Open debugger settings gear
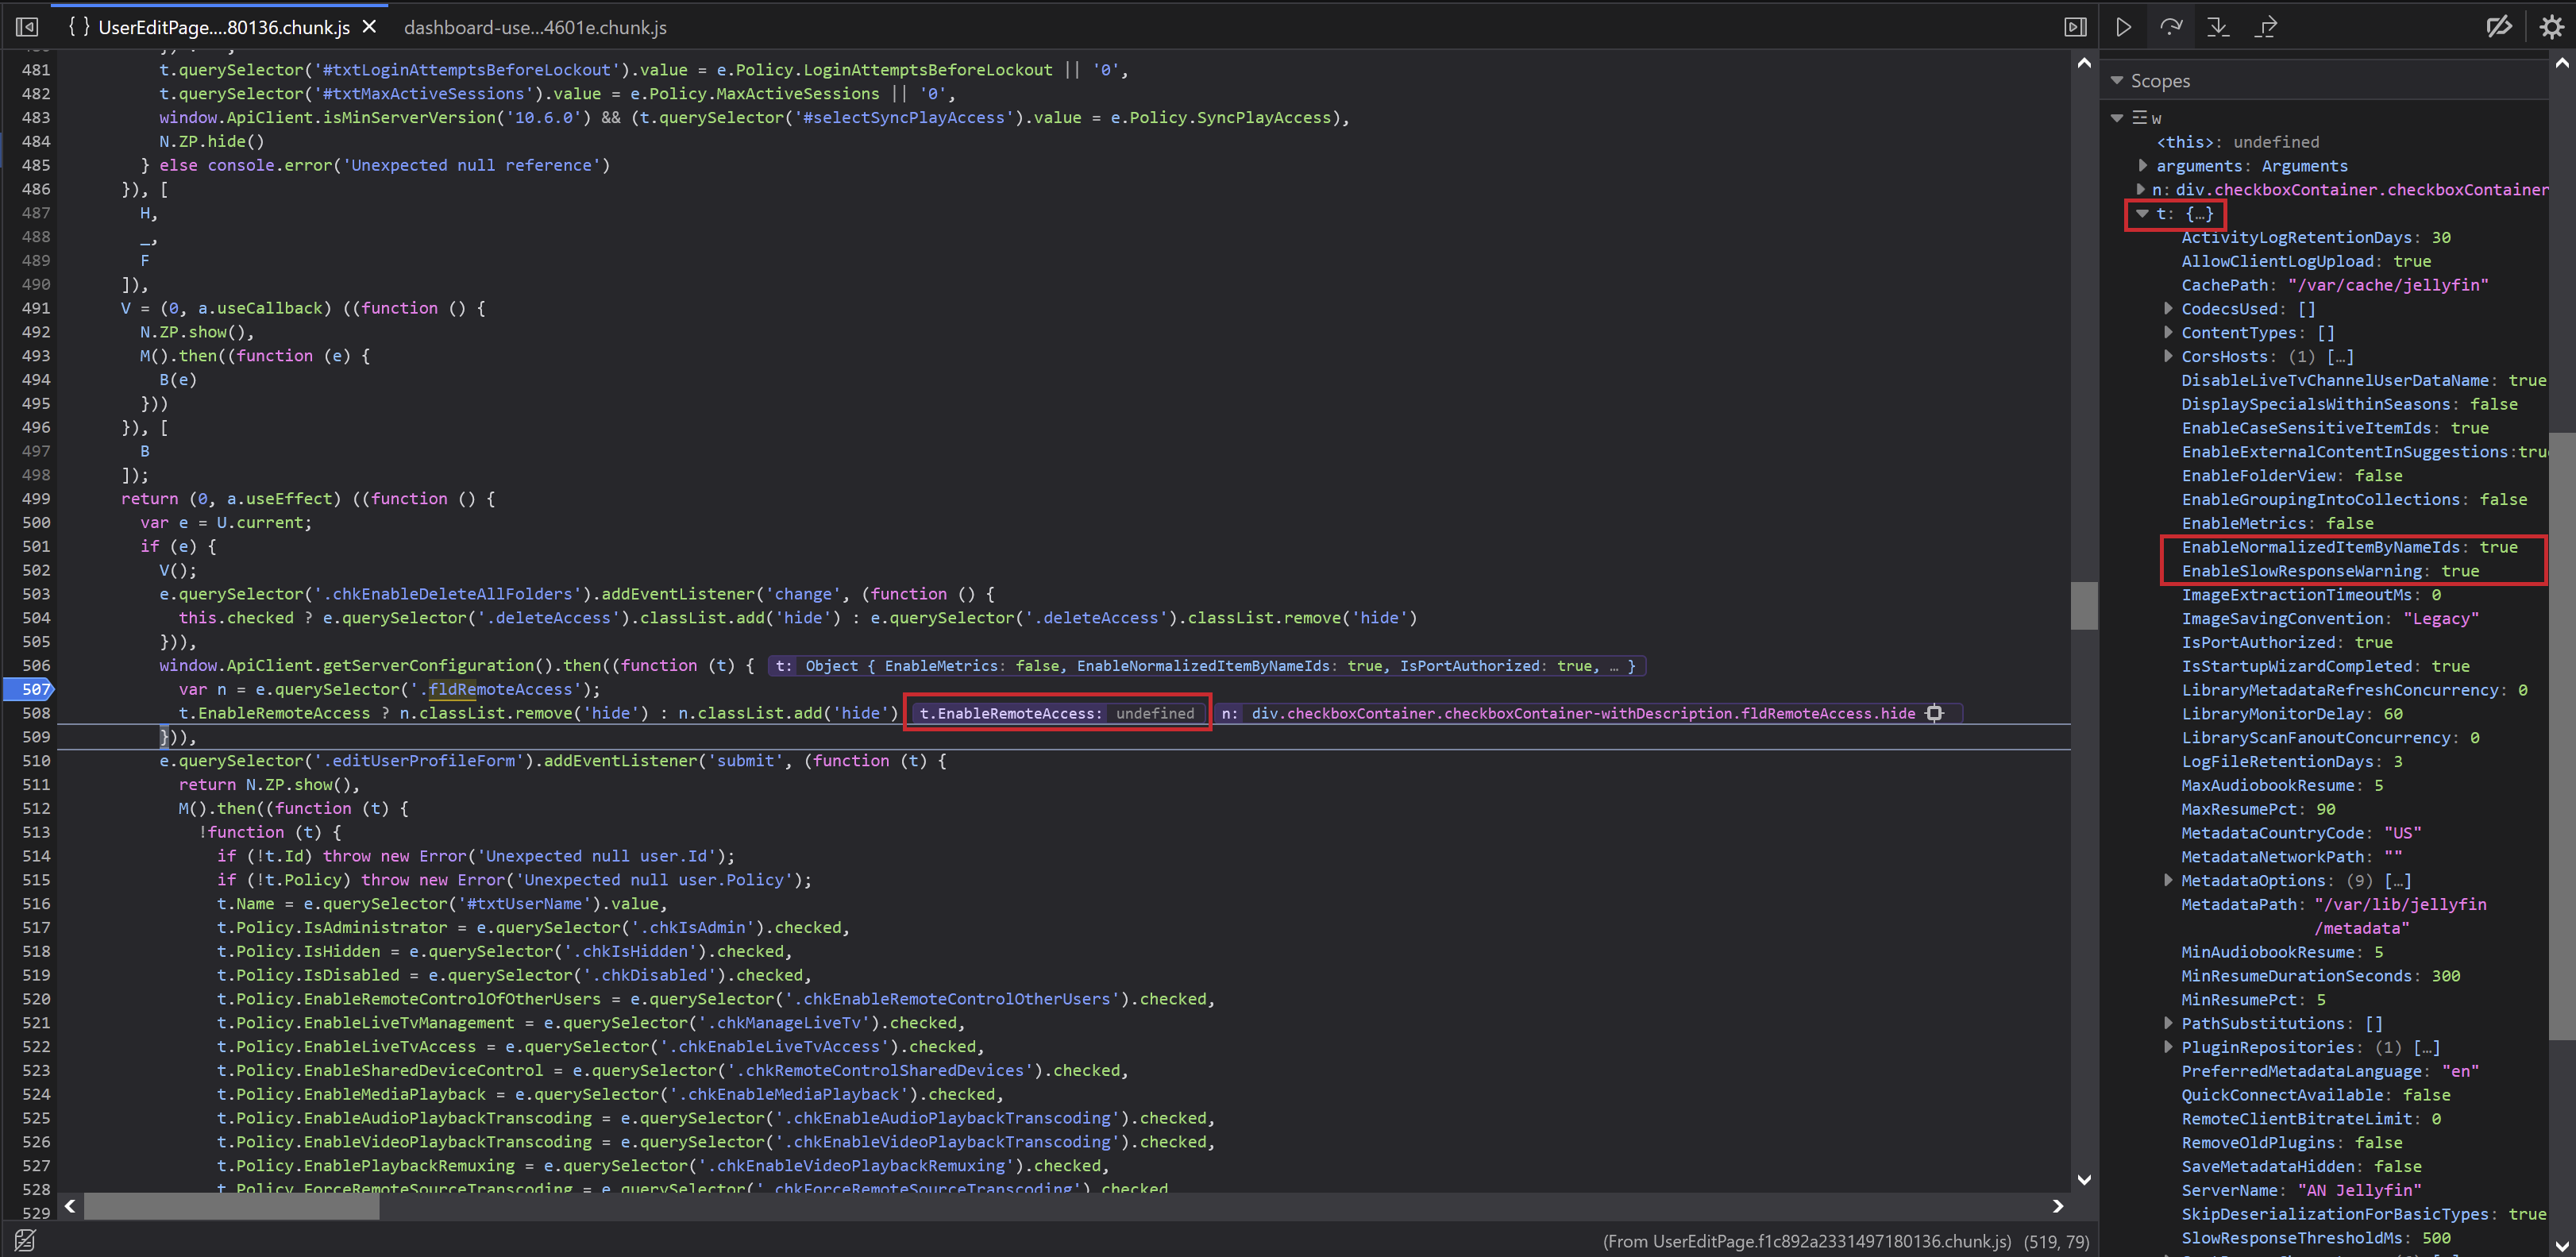Image resolution: width=2576 pixels, height=1257 pixels. pos(2551,27)
